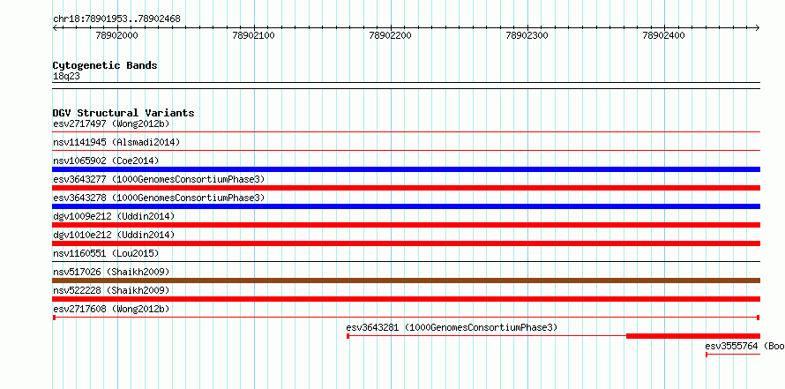Open esv3643278 (1000GenomesConsortiumPhase3) label
785x389 pixels.
[x=159, y=198]
